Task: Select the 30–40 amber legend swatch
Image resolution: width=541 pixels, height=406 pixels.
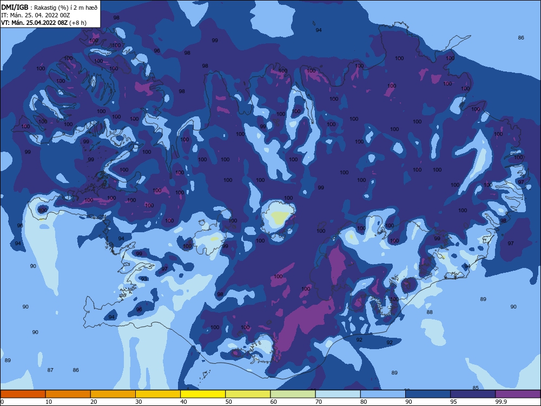Action: click(158, 394)
